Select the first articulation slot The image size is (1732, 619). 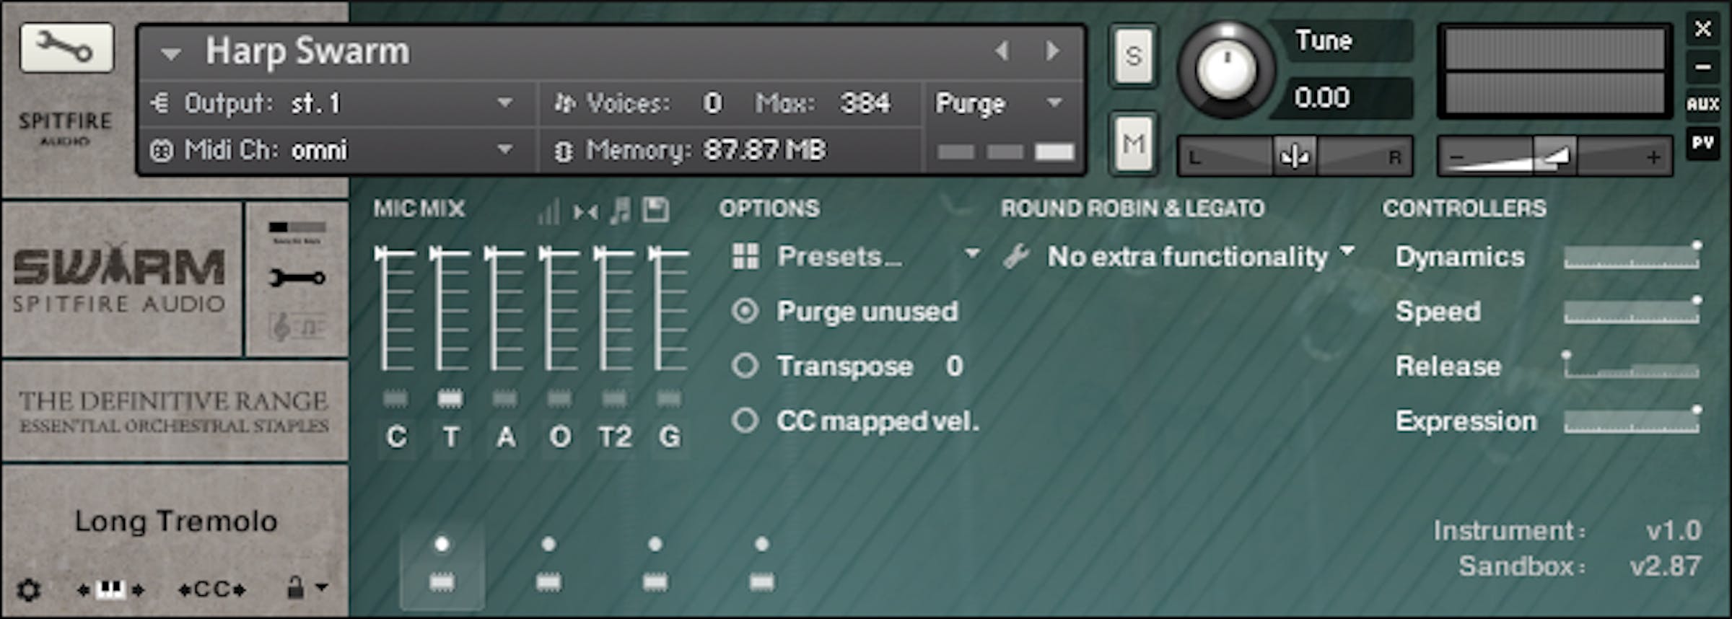442,566
